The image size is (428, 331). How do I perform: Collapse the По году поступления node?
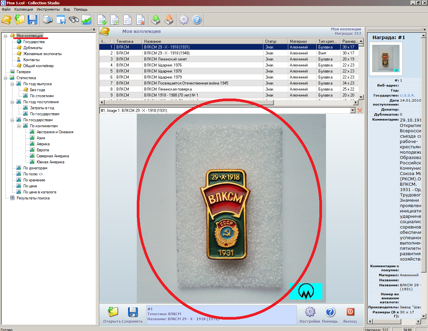(12, 102)
